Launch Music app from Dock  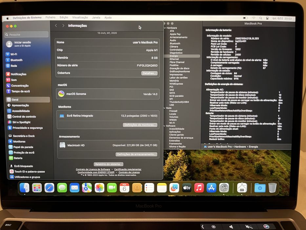click(x=199, y=188)
